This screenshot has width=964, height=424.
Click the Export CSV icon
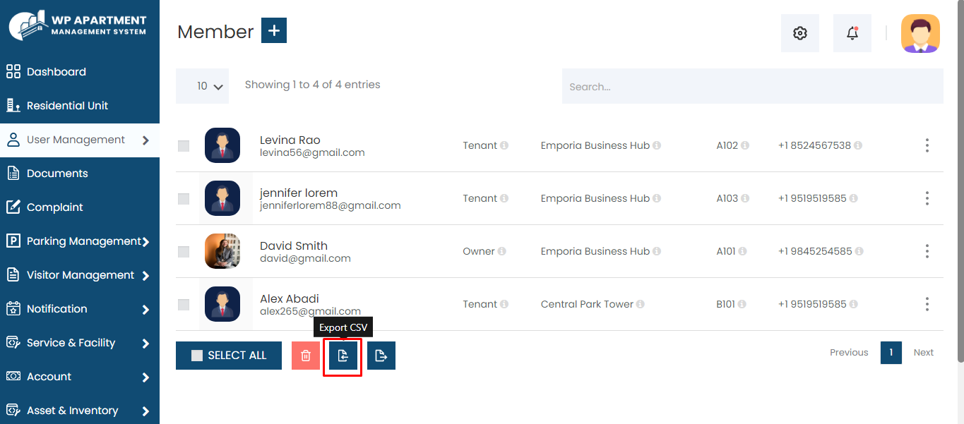click(343, 356)
